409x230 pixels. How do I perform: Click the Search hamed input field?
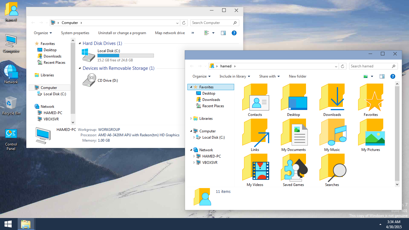pyautogui.click(x=370, y=66)
